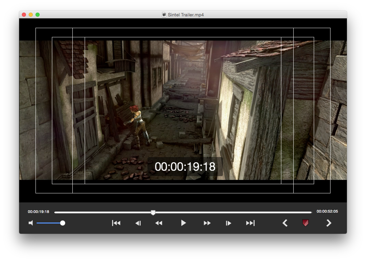Maximize the window with the green button
This screenshot has width=366, height=261.
37,15
